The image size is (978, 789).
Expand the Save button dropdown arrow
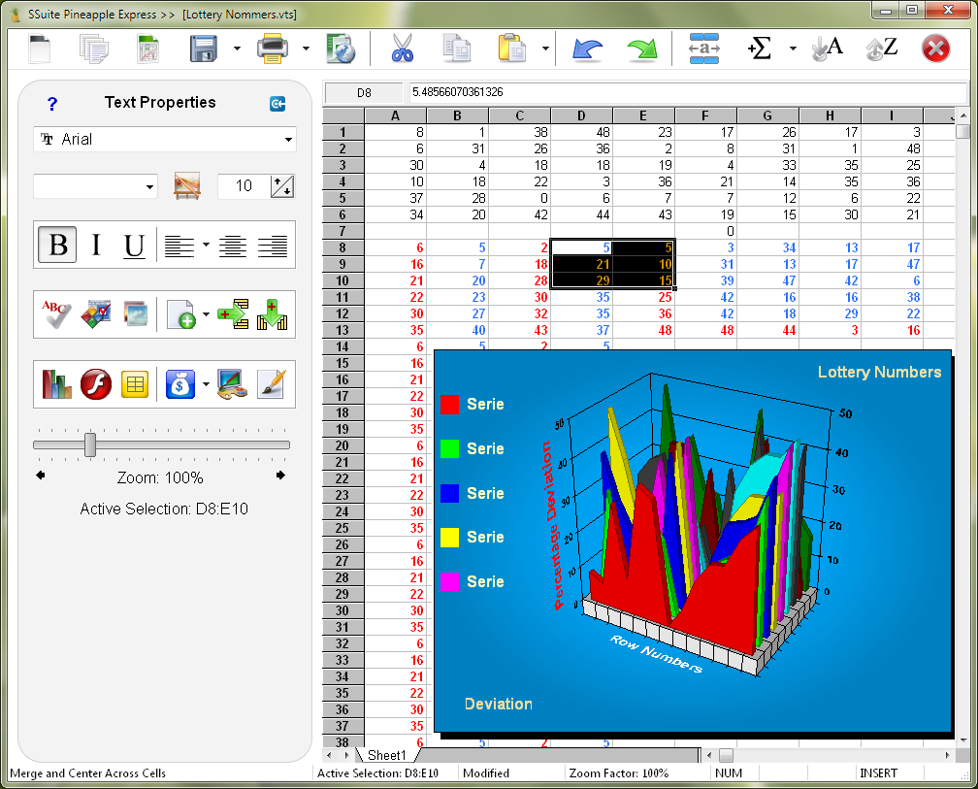click(x=237, y=49)
